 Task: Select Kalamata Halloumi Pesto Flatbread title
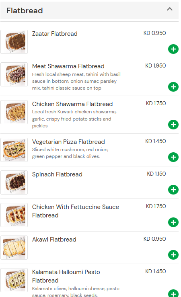coord(66,276)
